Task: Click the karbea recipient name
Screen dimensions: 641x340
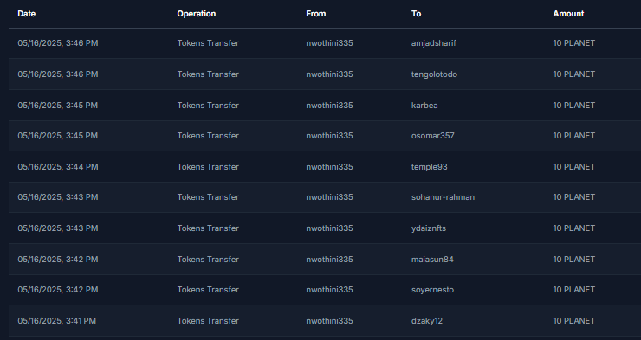Action: [424, 106]
